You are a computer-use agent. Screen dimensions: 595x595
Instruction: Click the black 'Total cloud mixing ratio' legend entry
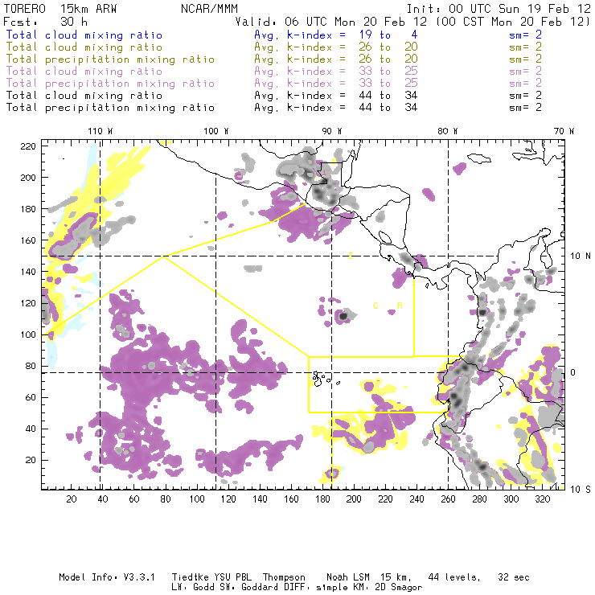[x=84, y=95]
